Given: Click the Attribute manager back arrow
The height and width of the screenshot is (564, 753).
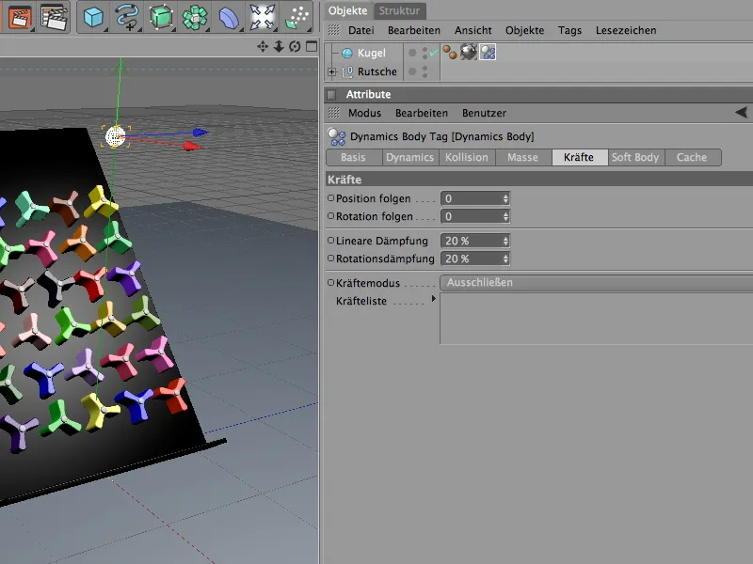Looking at the screenshot, I should [x=740, y=113].
